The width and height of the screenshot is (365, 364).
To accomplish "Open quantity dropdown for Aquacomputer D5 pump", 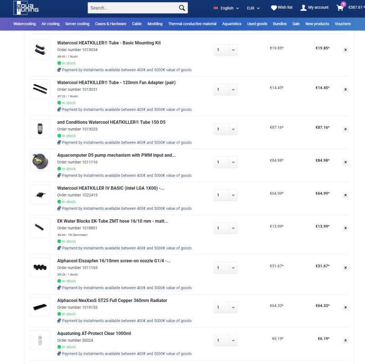I will [x=226, y=162].
